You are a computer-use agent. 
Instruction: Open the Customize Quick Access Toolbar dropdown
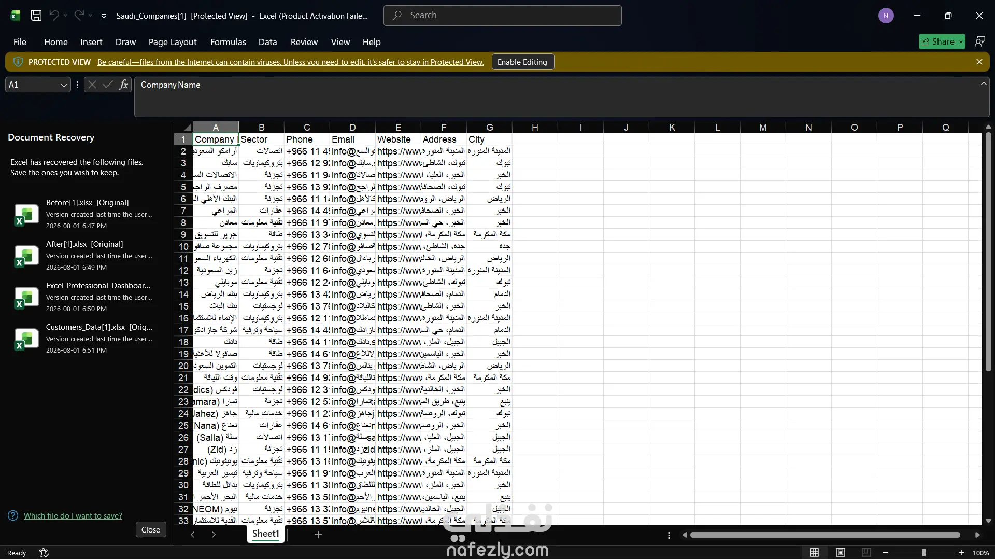104,16
